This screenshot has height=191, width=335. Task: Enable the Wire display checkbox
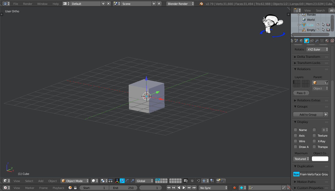click(x=295, y=141)
